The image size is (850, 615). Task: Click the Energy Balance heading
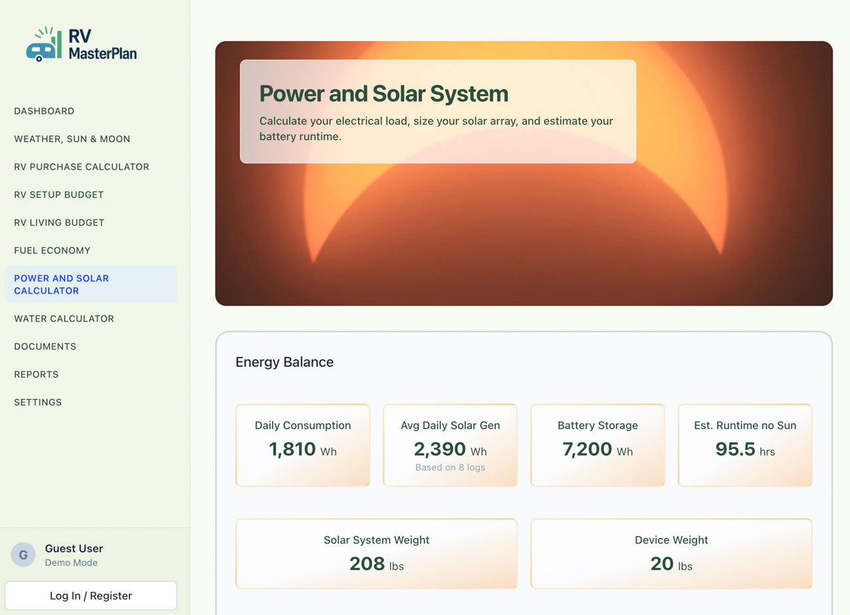tap(284, 362)
